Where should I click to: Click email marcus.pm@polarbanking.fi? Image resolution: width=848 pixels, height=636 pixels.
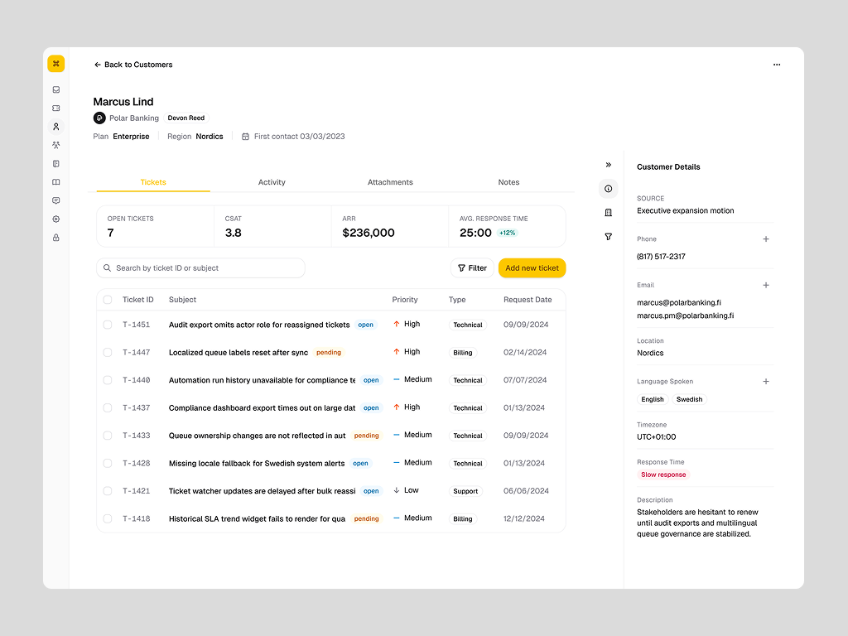tap(685, 316)
